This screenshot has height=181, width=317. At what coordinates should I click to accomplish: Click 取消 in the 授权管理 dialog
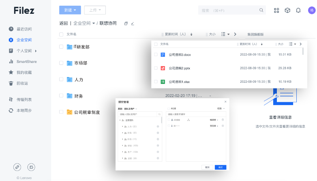[x=207, y=167]
